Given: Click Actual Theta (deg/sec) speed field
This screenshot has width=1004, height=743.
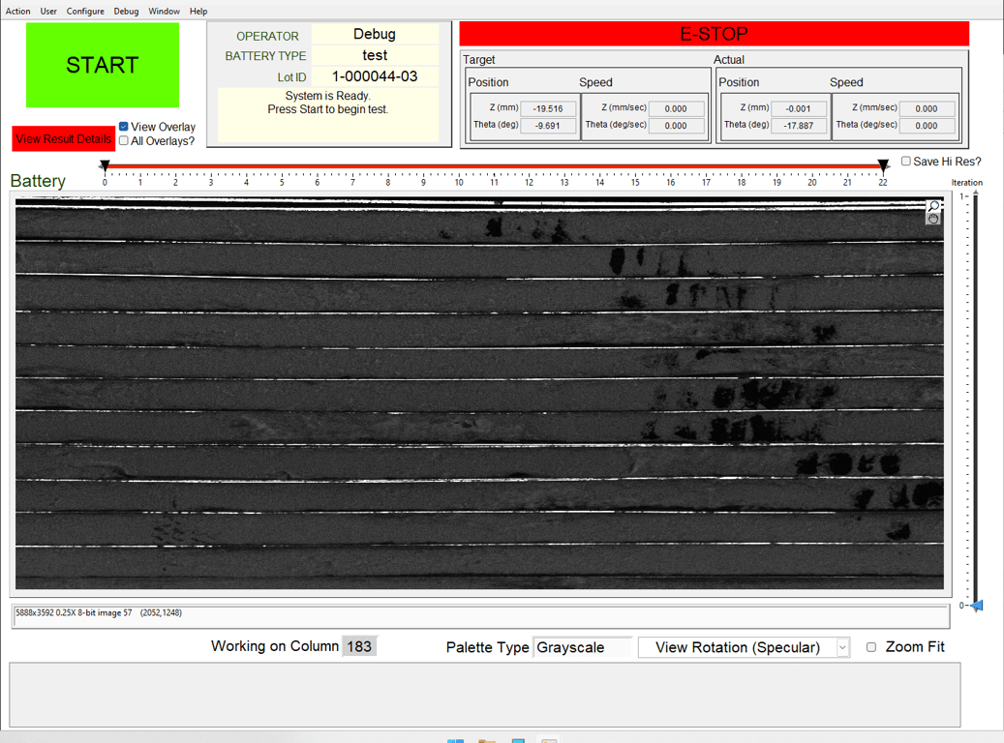Looking at the screenshot, I should click(927, 126).
